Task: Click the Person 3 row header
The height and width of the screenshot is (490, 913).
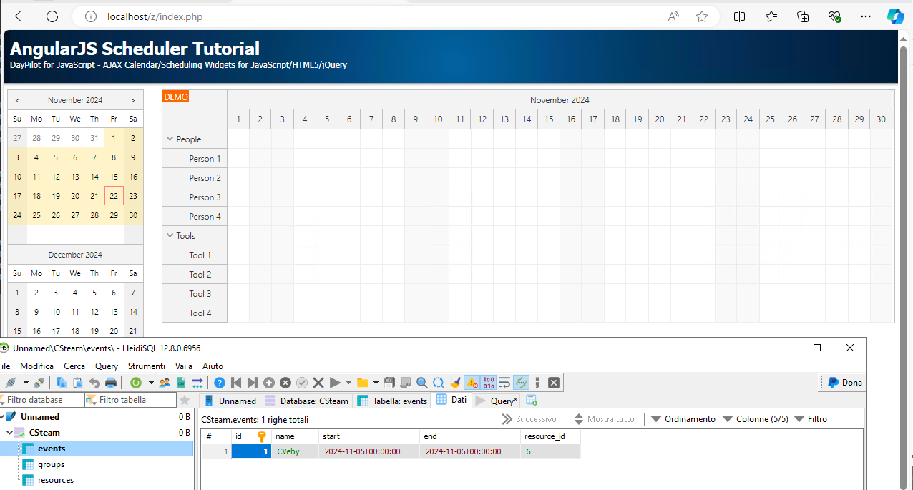Action: tap(195, 197)
